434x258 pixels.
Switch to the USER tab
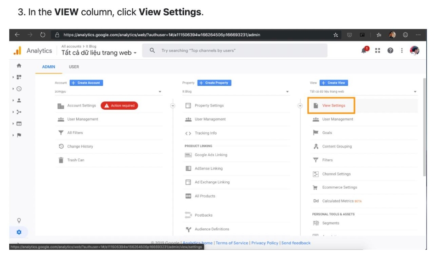[x=74, y=67]
